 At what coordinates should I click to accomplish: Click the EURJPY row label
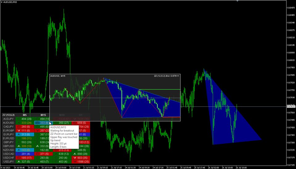coord(9,134)
